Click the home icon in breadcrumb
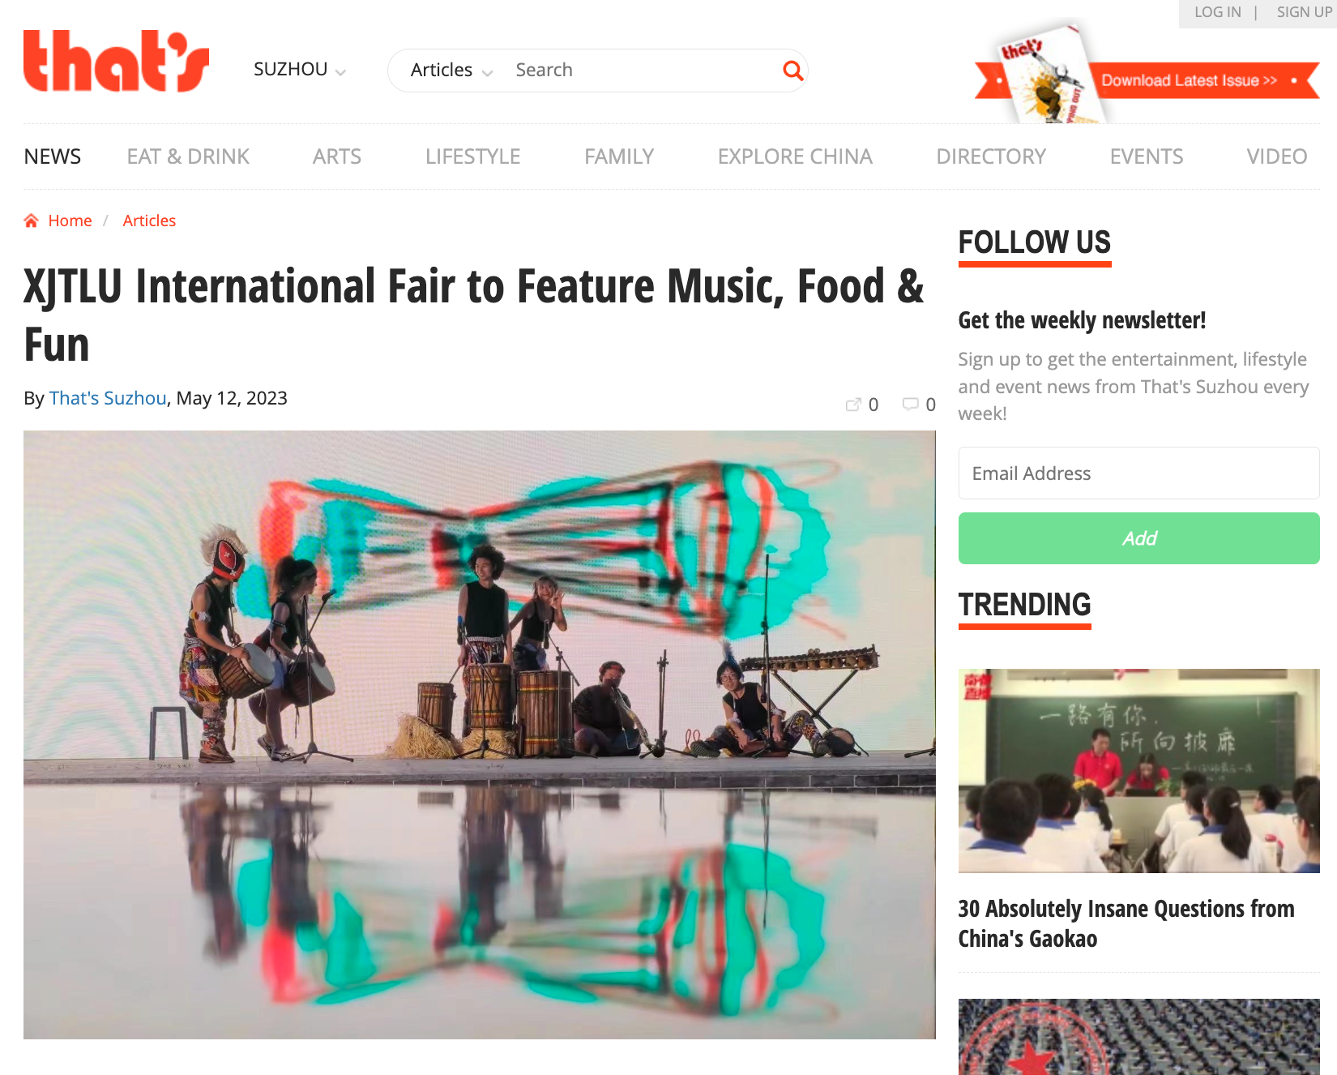Screen dimensions: 1337x1075 point(32,221)
